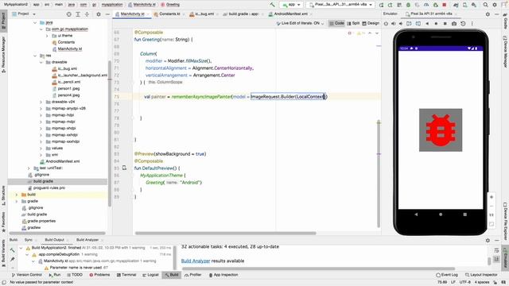Tap phone Back navigation button
This screenshot has width=509, height=286.
[x=416, y=214]
